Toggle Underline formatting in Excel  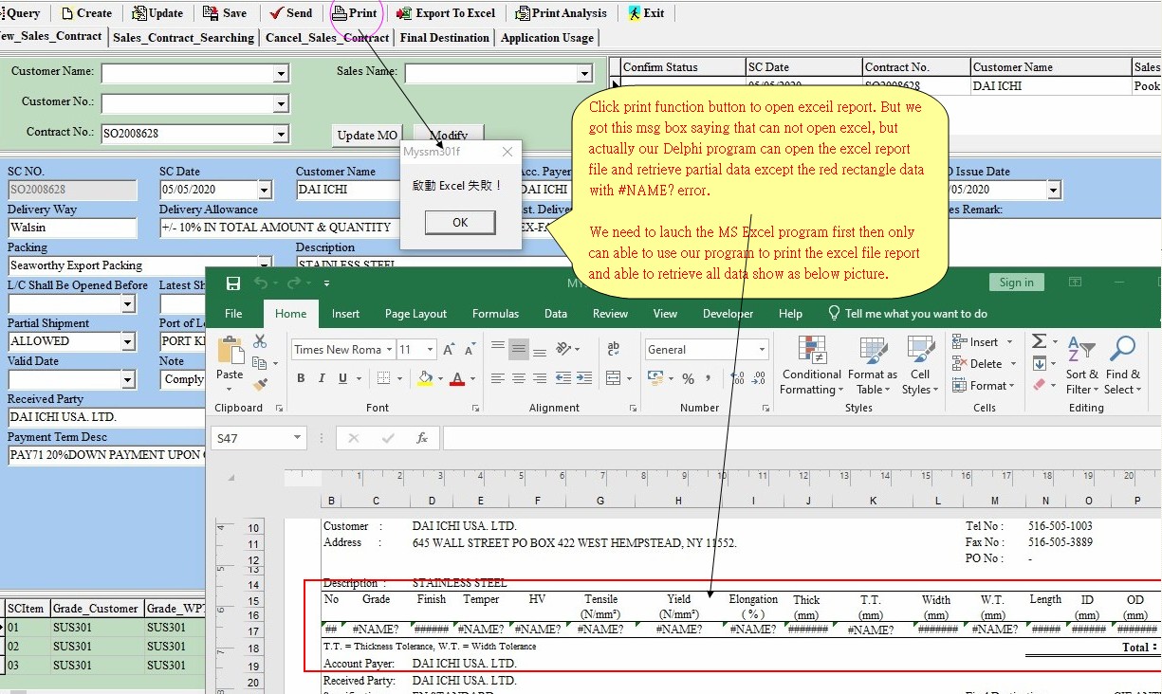tap(342, 378)
